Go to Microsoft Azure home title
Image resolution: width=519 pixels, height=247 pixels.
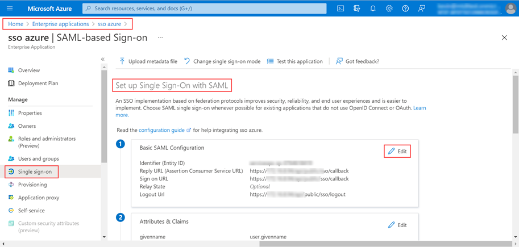(x=49, y=9)
